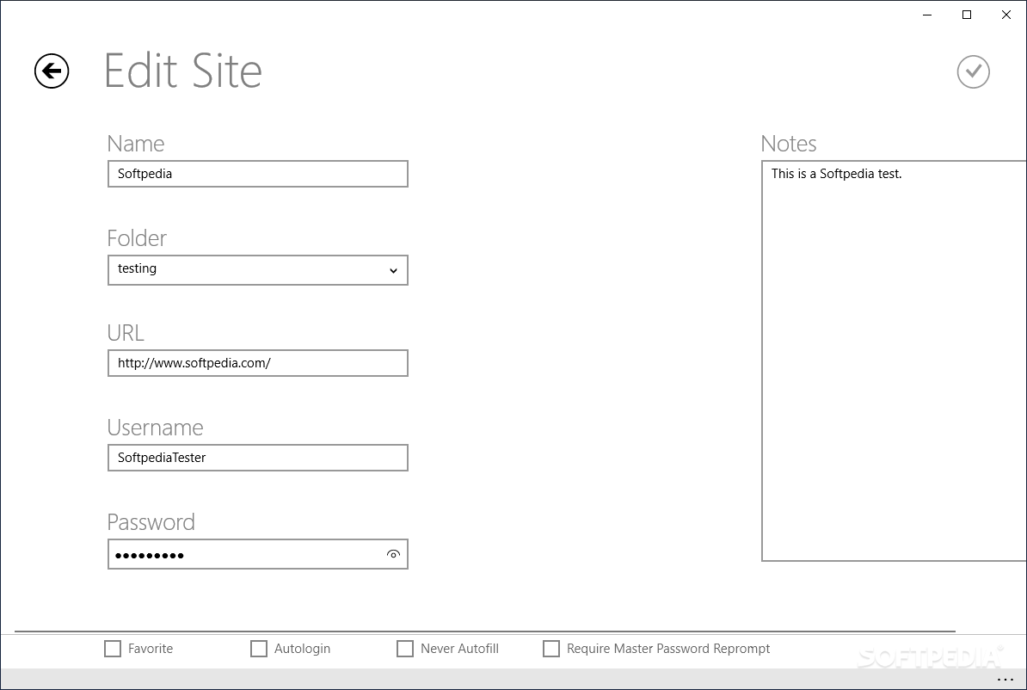This screenshot has width=1027, height=690.
Task: Click the Password label text
Action: coord(151,522)
